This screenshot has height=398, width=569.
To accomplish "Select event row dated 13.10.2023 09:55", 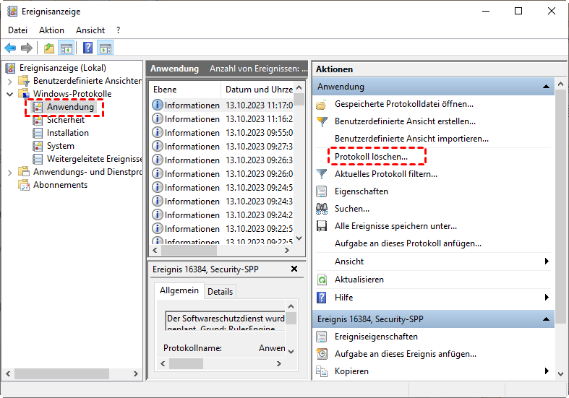I will click(x=222, y=133).
